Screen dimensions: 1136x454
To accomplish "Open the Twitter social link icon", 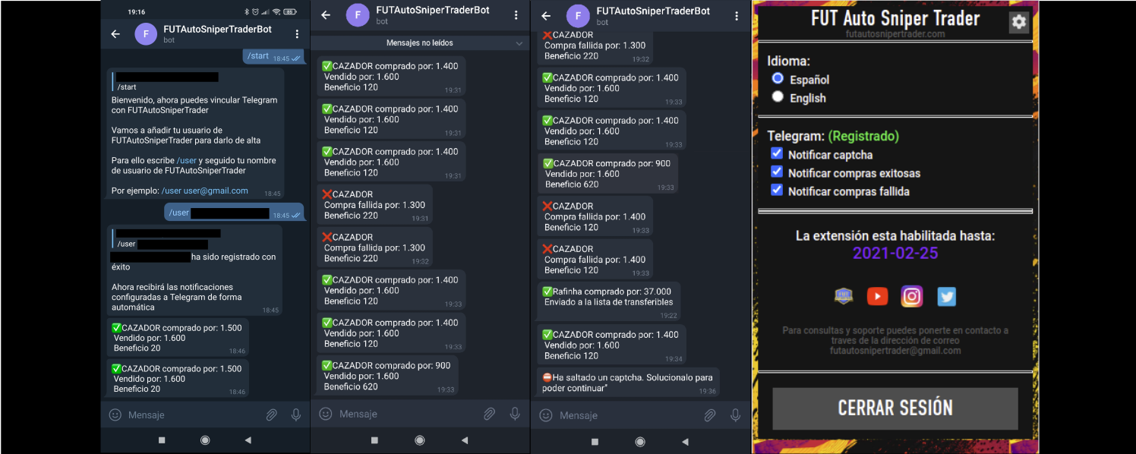I will click(x=946, y=296).
